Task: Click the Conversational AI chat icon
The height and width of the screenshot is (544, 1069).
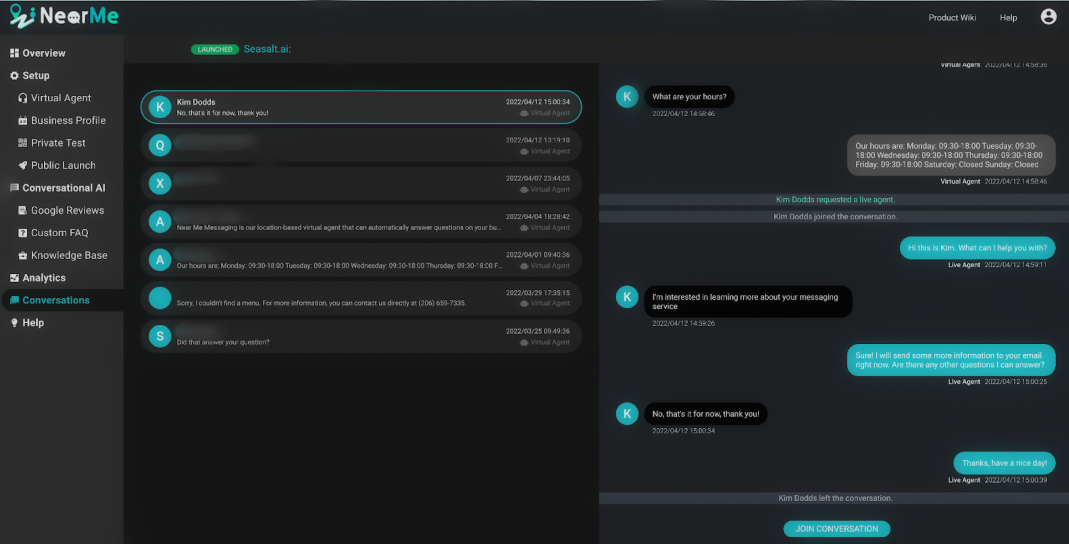Action: pyautogui.click(x=14, y=188)
